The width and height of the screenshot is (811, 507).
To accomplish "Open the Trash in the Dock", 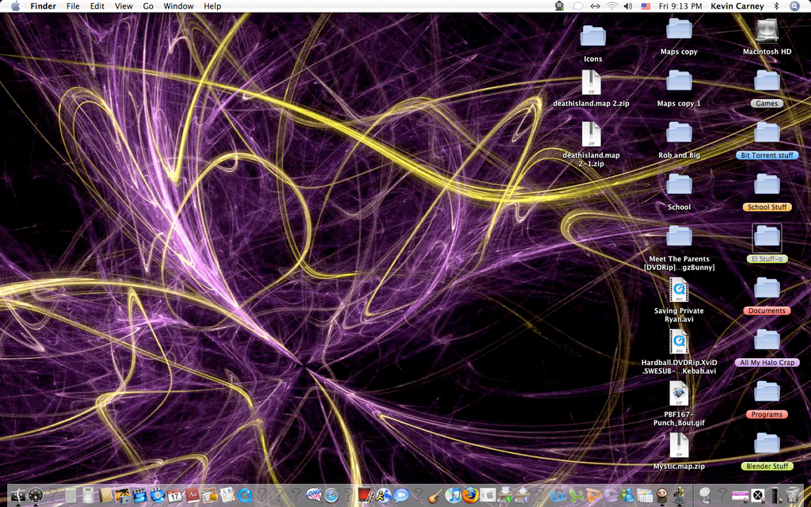I will coord(792,495).
